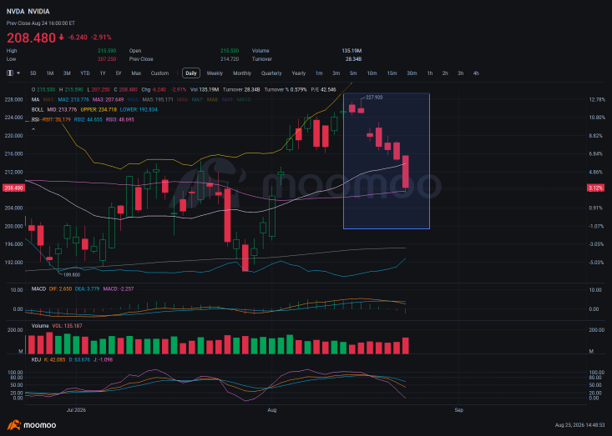This screenshot has height=436, width=612.
Task: Click the moomoo logo at bottom left
Action: 32,425
